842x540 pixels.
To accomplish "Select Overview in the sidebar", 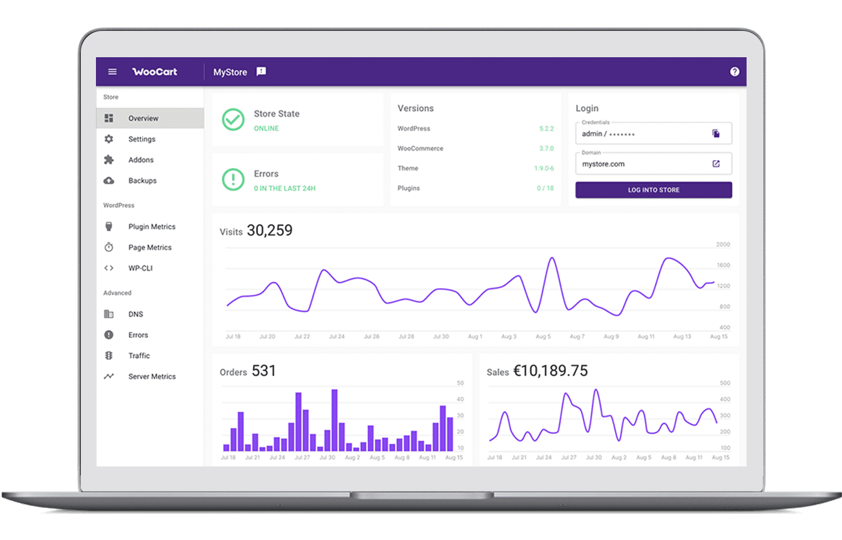I will [x=150, y=118].
